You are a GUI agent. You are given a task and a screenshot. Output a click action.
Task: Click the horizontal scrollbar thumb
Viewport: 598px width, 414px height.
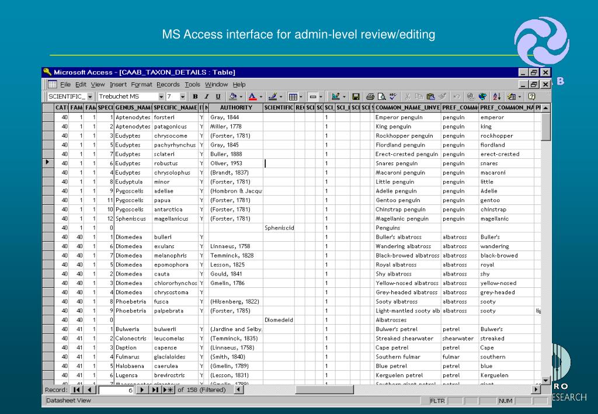[x=324, y=389]
